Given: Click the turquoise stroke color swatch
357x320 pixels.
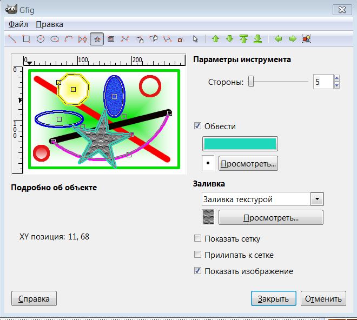Looking at the screenshot, I should click(240, 143).
